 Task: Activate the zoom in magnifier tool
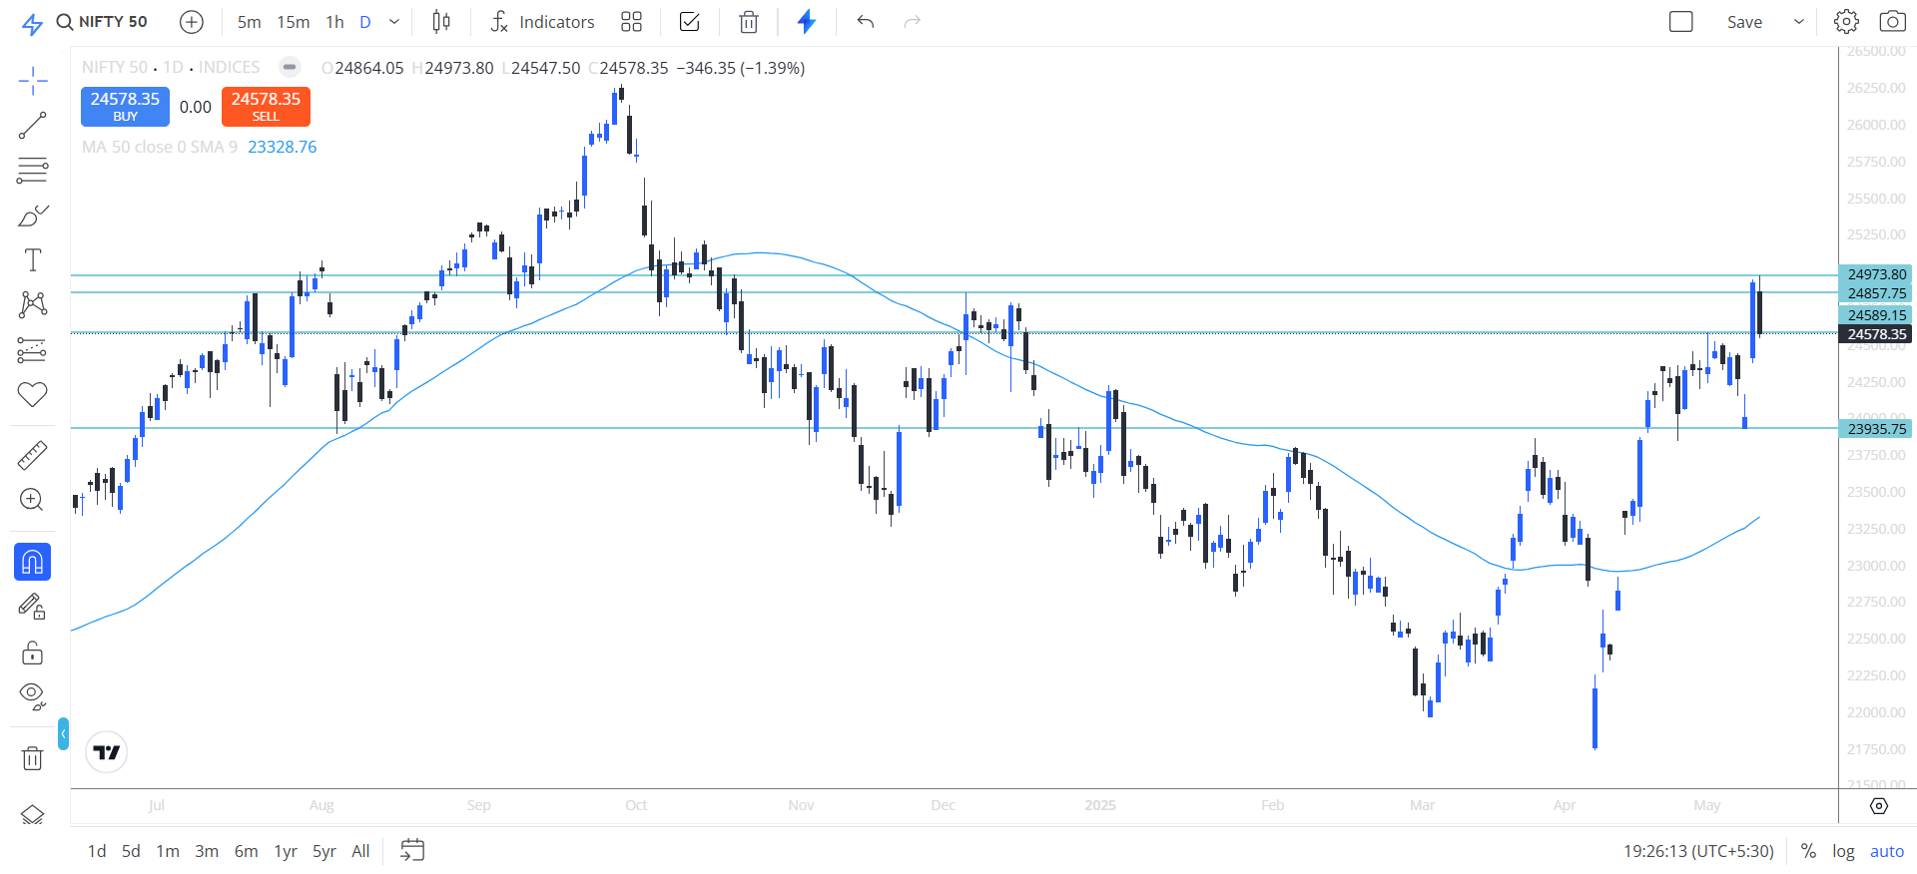click(32, 500)
